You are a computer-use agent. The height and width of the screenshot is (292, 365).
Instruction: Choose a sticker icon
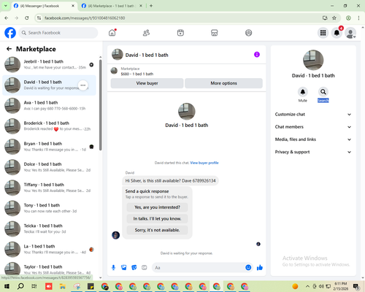[134, 268]
